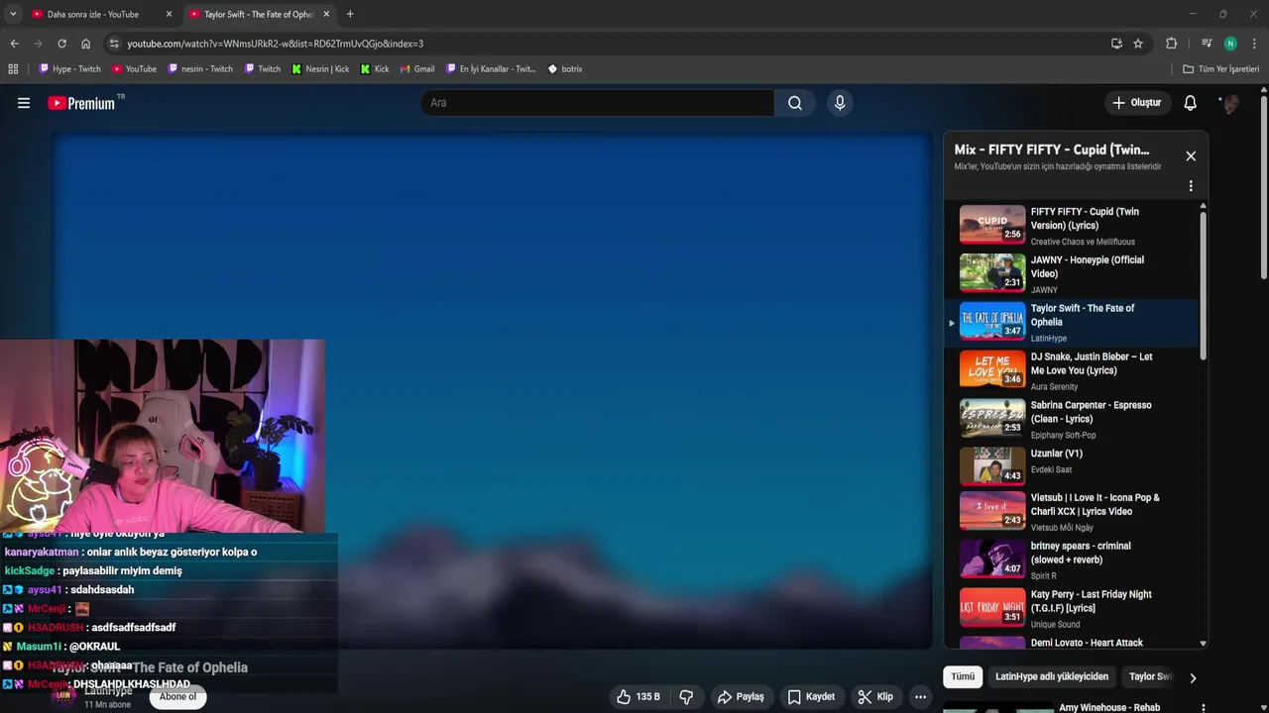The image size is (1269, 713).
Task: Click the magnifier search button
Action: [795, 103]
